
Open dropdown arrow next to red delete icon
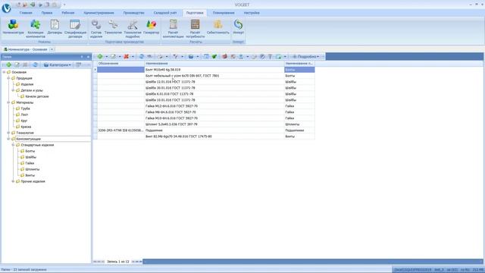coord(133,56)
